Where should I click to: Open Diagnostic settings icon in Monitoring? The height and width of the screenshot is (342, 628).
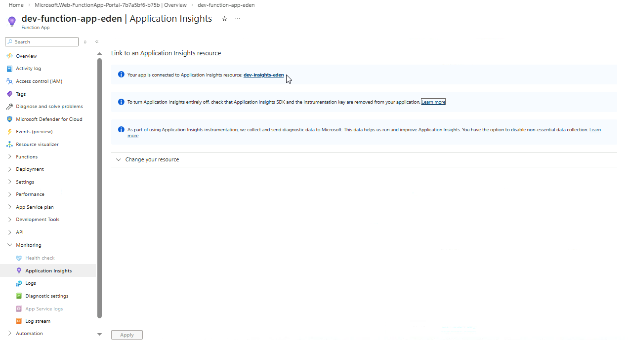[x=19, y=296]
